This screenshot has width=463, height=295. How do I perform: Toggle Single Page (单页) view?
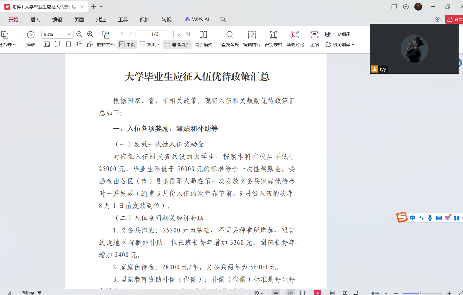pos(127,44)
